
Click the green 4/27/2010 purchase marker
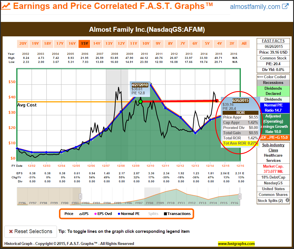(140, 102)
